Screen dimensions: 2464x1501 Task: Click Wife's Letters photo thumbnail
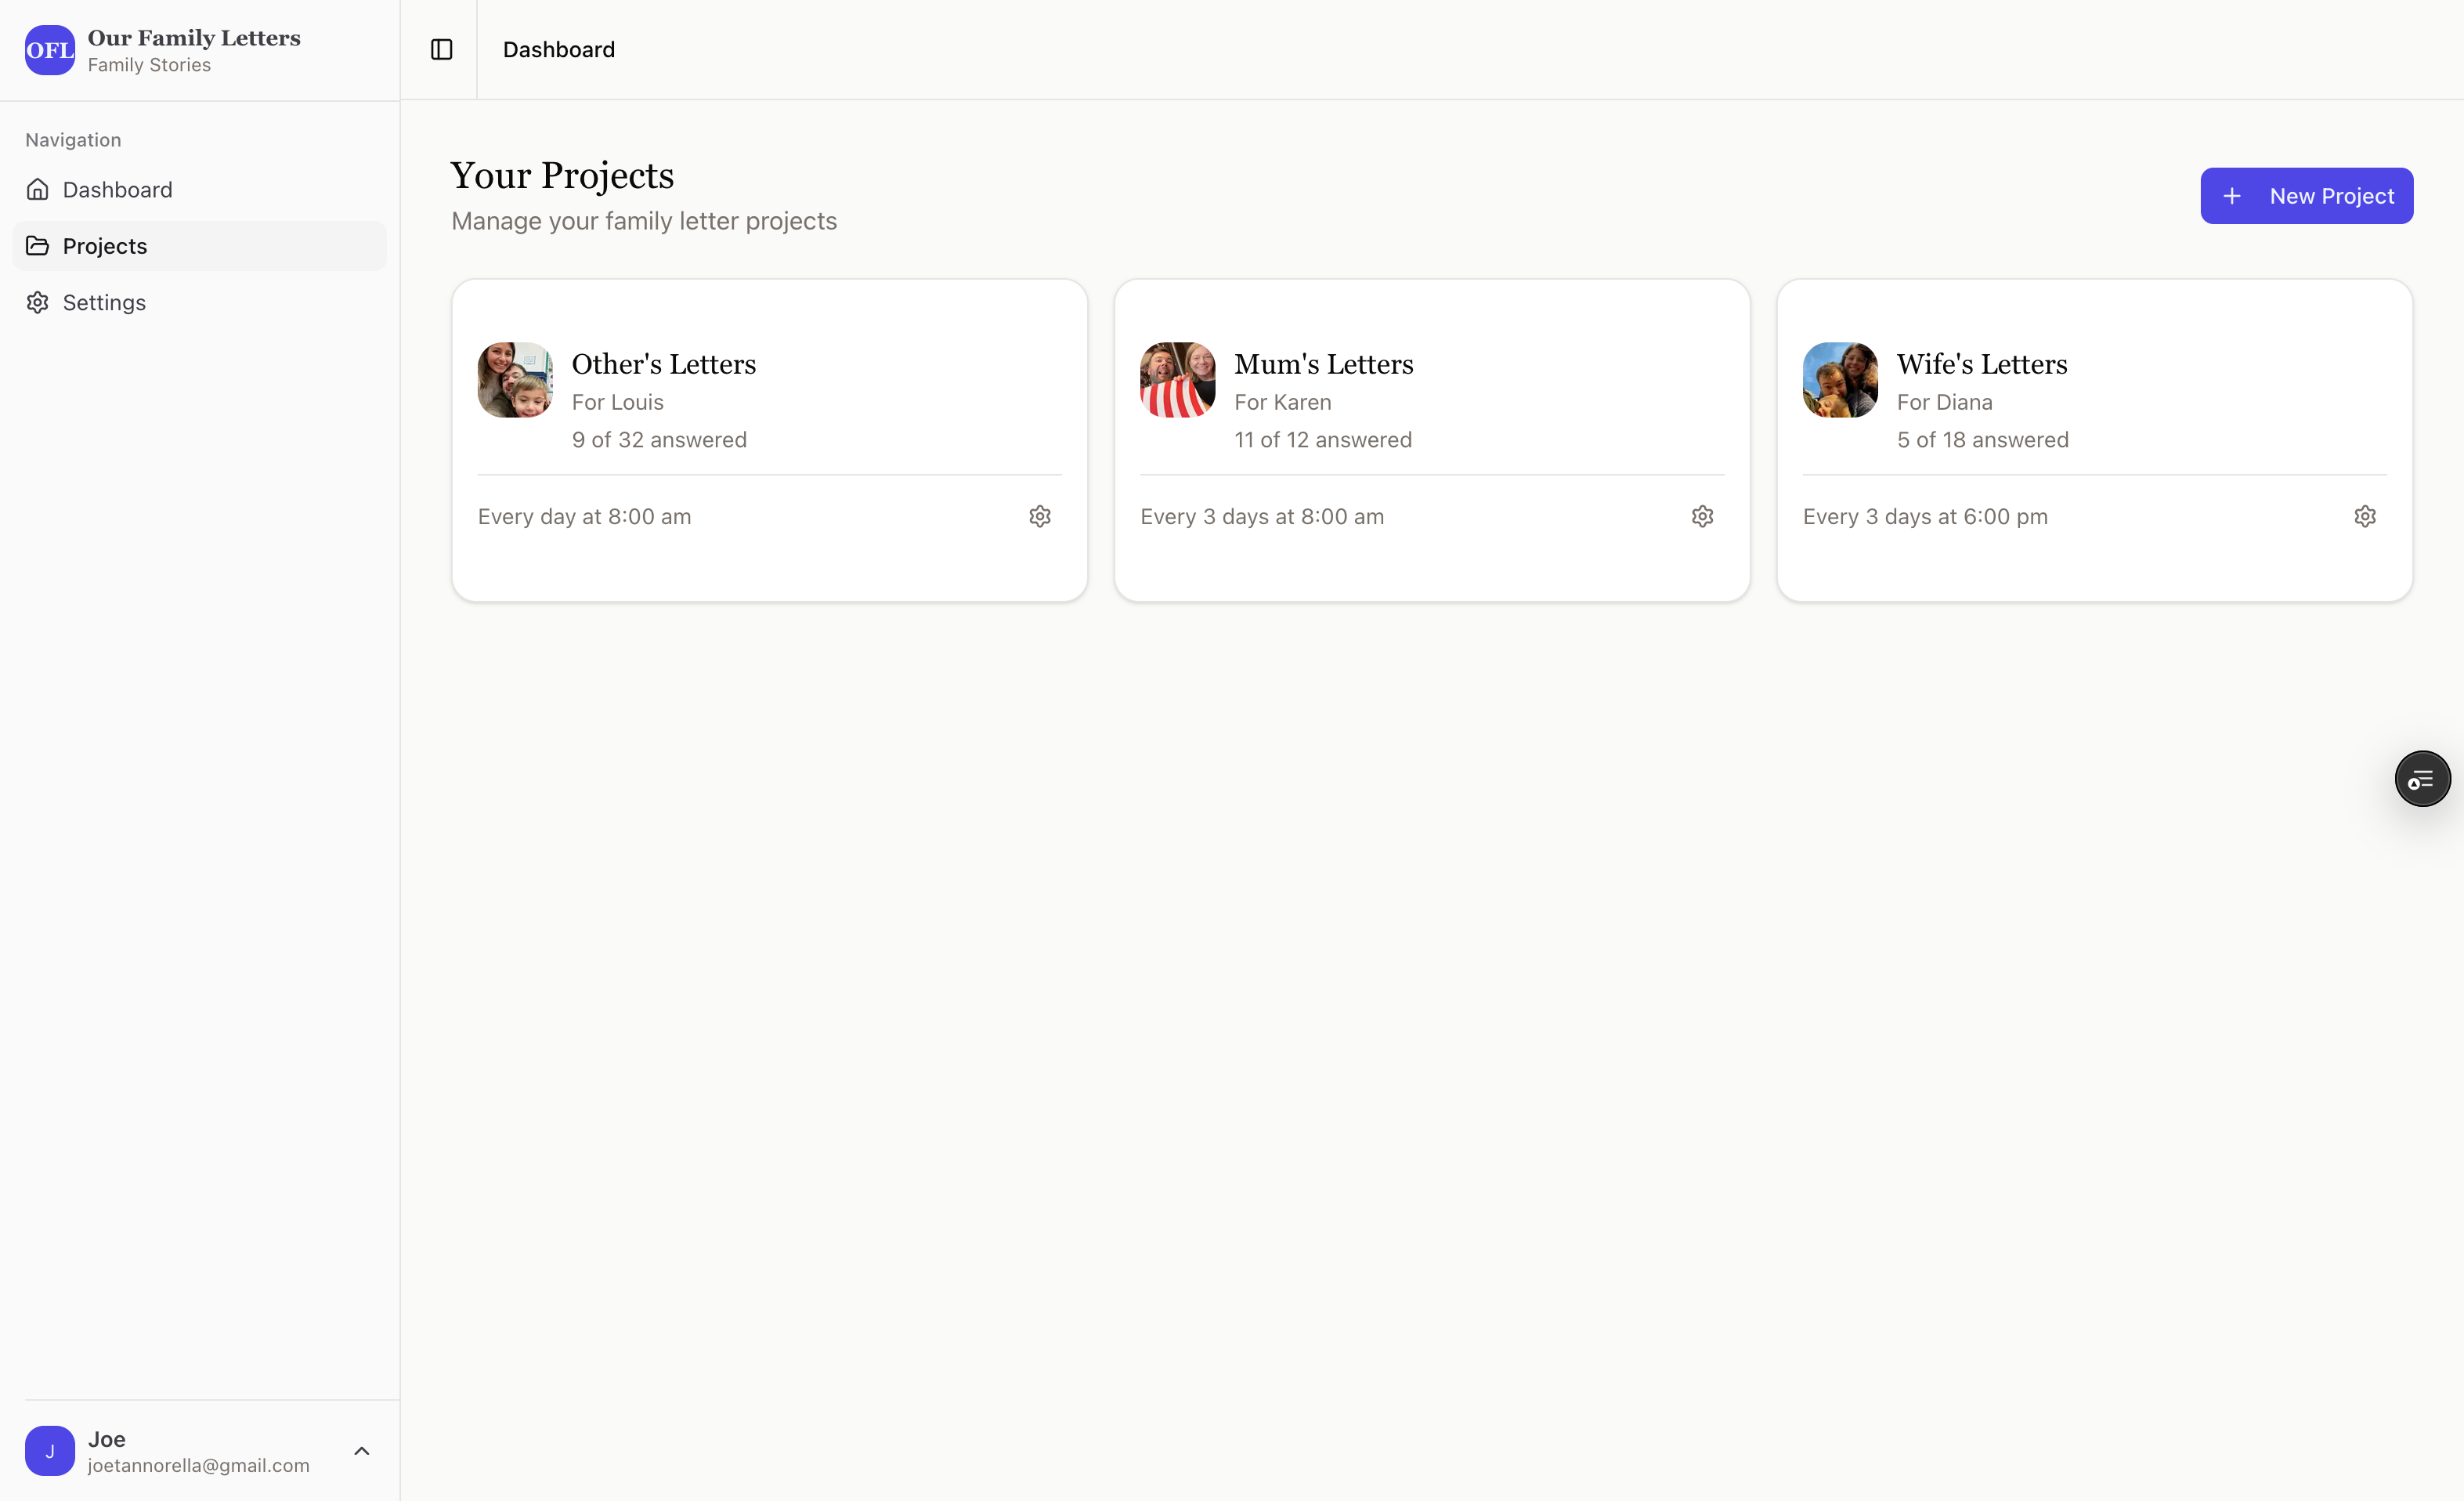(x=1840, y=380)
